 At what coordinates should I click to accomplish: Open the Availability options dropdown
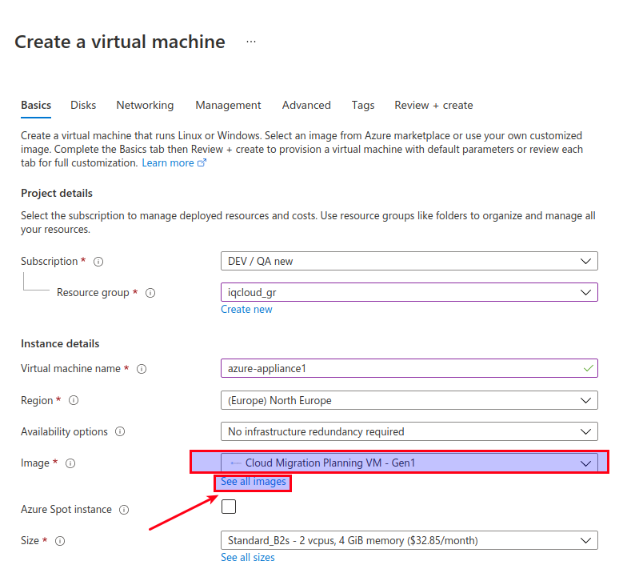click(409, 431)
